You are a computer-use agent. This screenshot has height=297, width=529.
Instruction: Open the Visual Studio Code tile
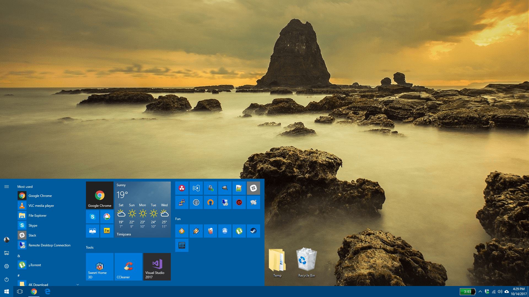pos(196,188)
